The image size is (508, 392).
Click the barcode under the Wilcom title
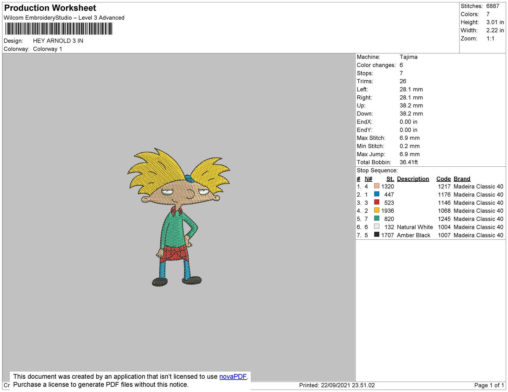pyautogui.click(x=59, y=29)
